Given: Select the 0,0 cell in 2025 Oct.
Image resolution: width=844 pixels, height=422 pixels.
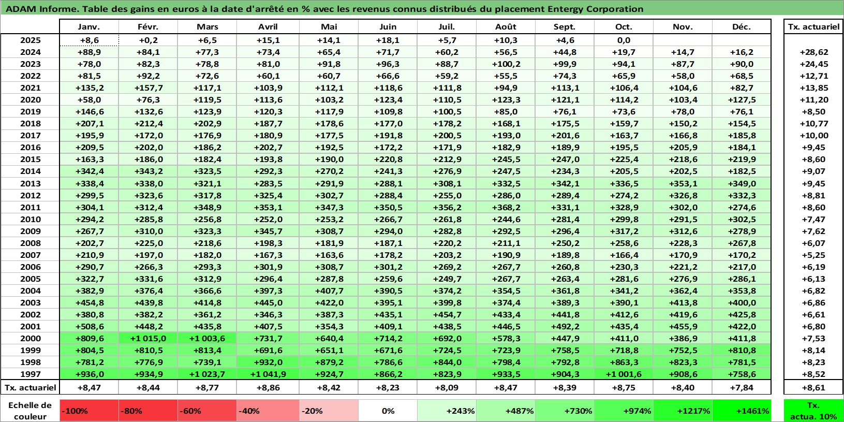Looking at the screenshot, I should pyautogui.click(x=624, y=40).
